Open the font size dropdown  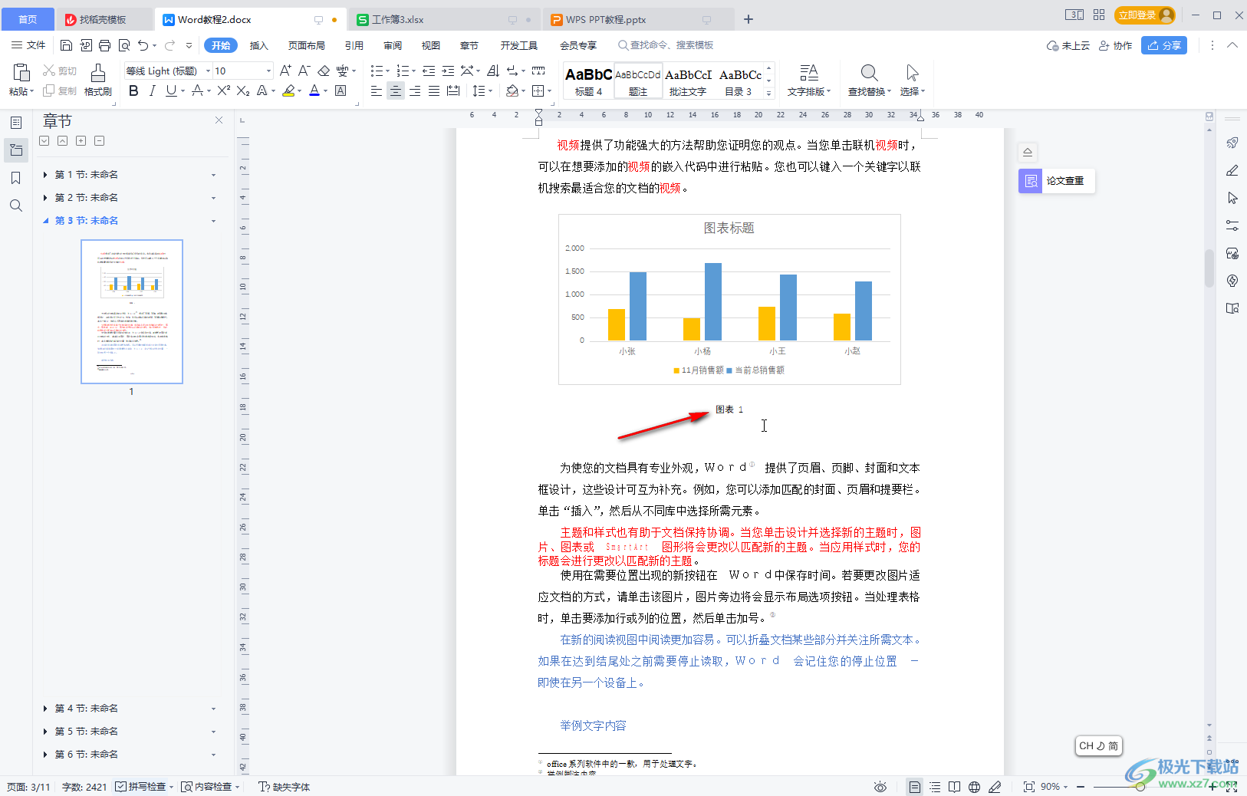[268, 71]
